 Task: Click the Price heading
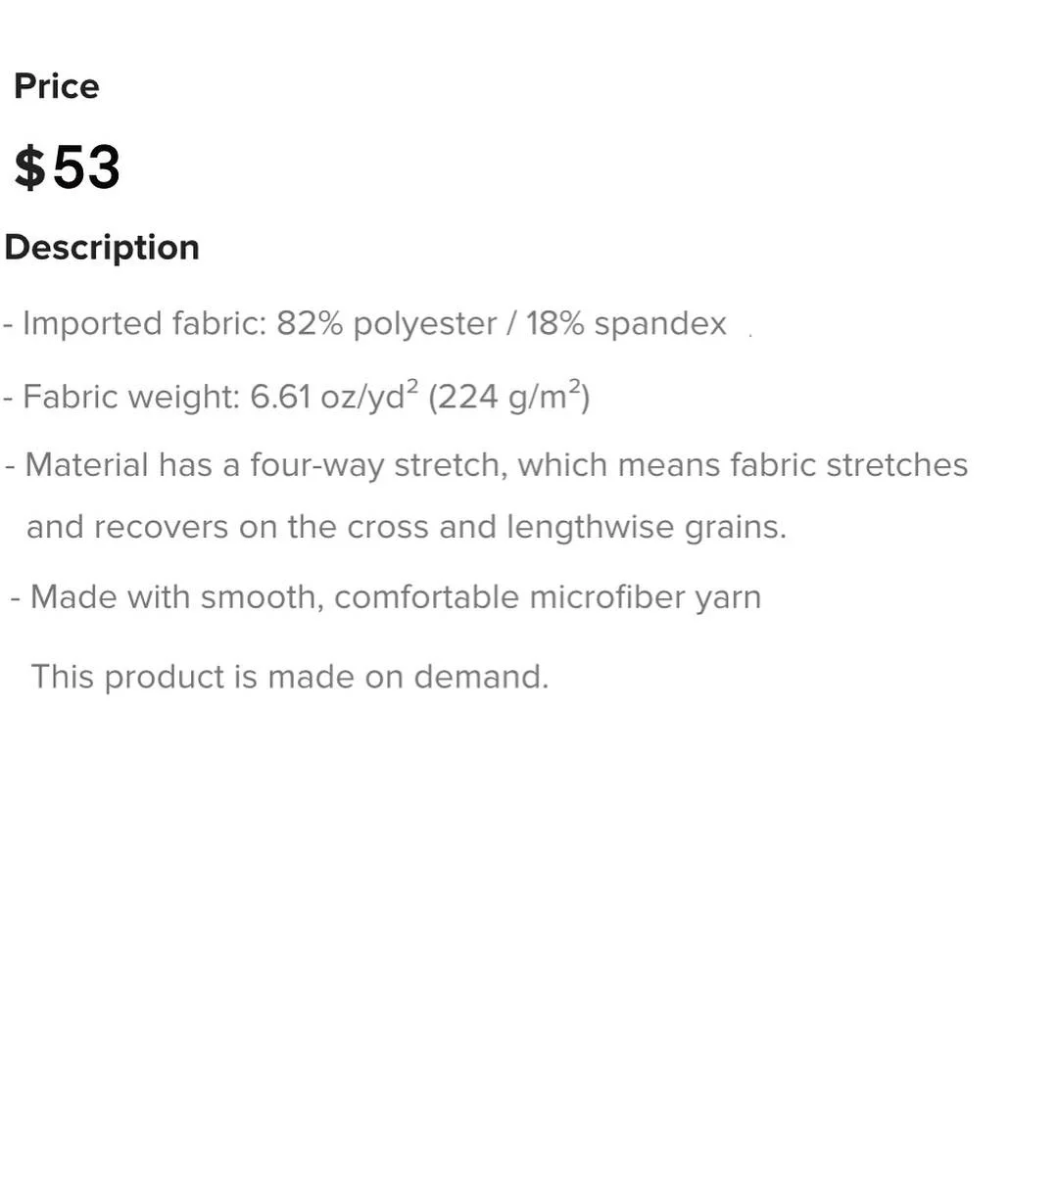click(57, 86)
